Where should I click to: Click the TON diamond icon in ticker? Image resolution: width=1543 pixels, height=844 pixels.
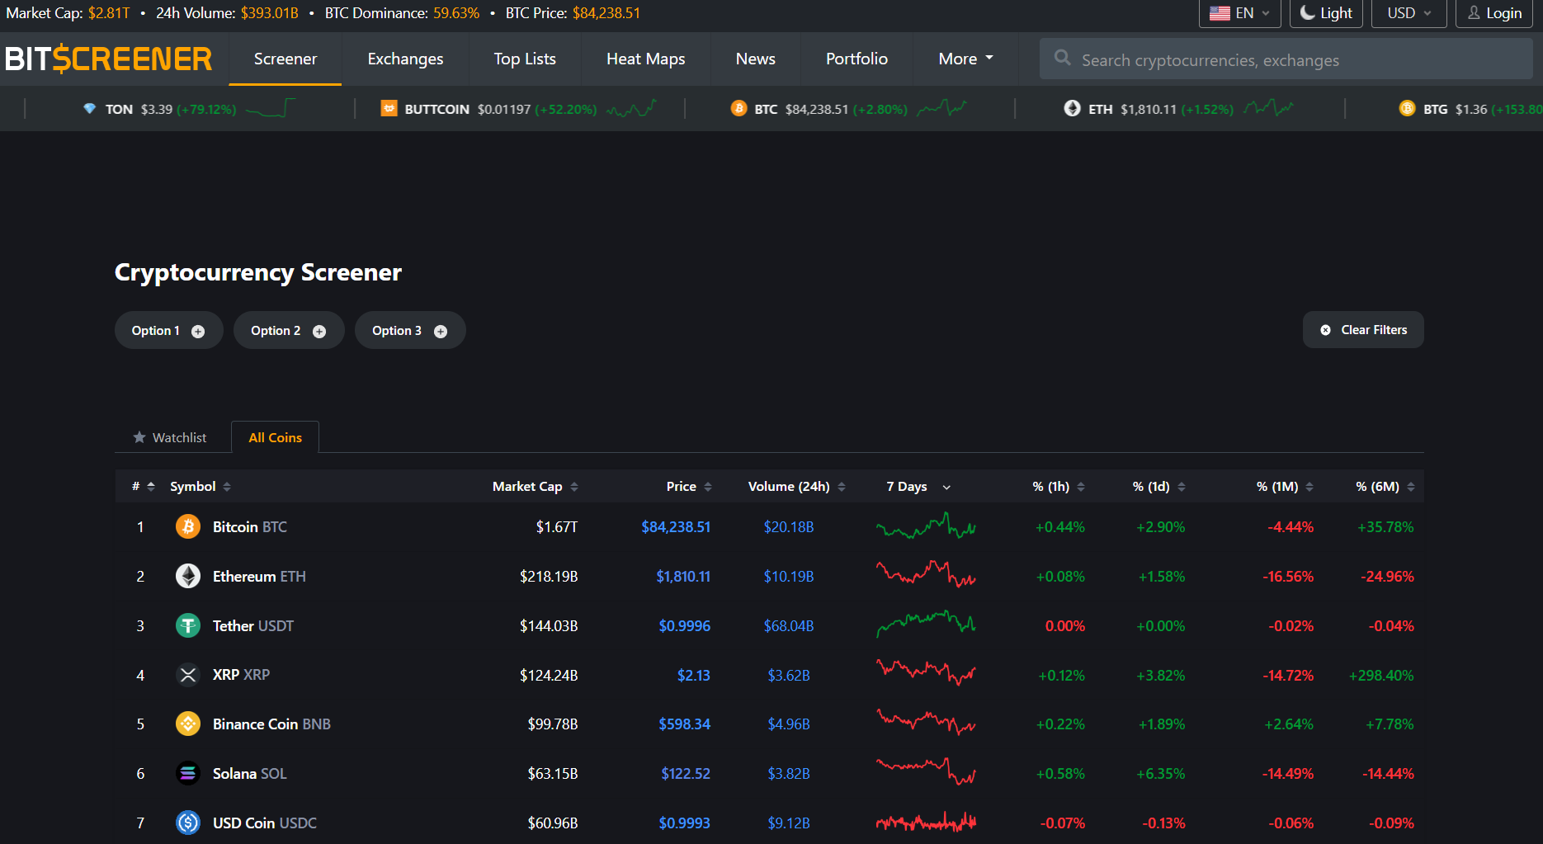point(89,109)
